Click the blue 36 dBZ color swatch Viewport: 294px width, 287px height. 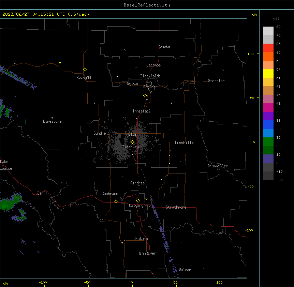268,124
